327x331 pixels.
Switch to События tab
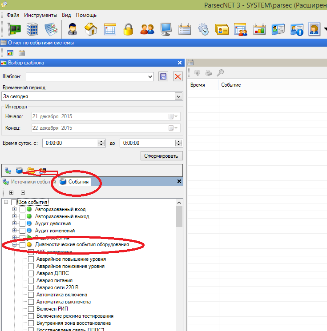[75, 182]
